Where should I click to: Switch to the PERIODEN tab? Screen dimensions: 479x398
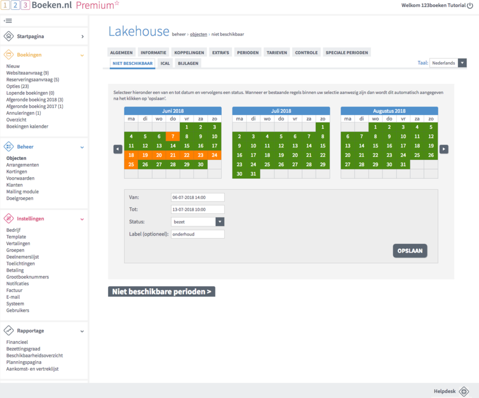(x=248, y=52)
